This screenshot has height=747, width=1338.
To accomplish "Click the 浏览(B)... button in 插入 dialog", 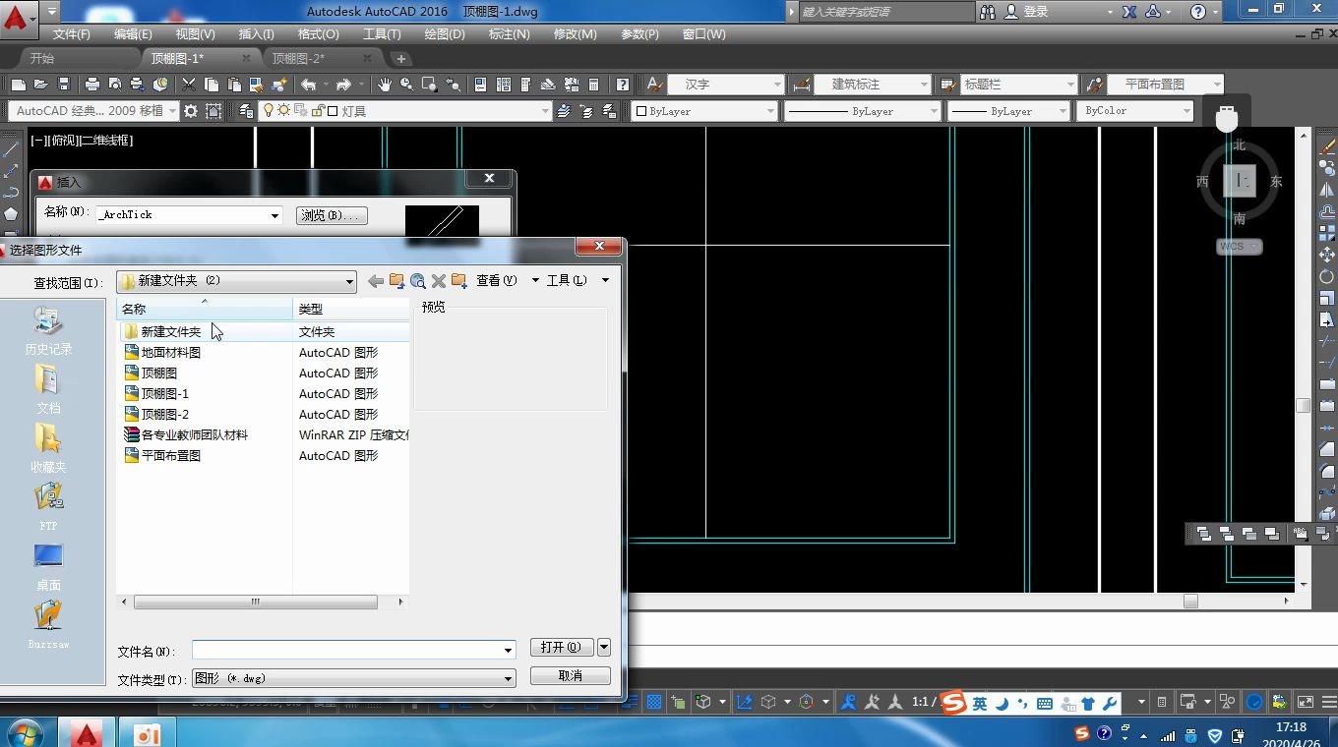I will click(332, 215).
